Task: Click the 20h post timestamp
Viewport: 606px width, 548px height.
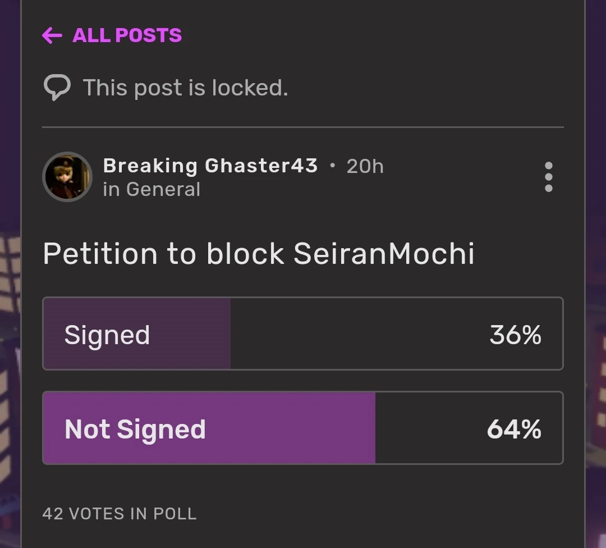Action: (x=365, y=166)
